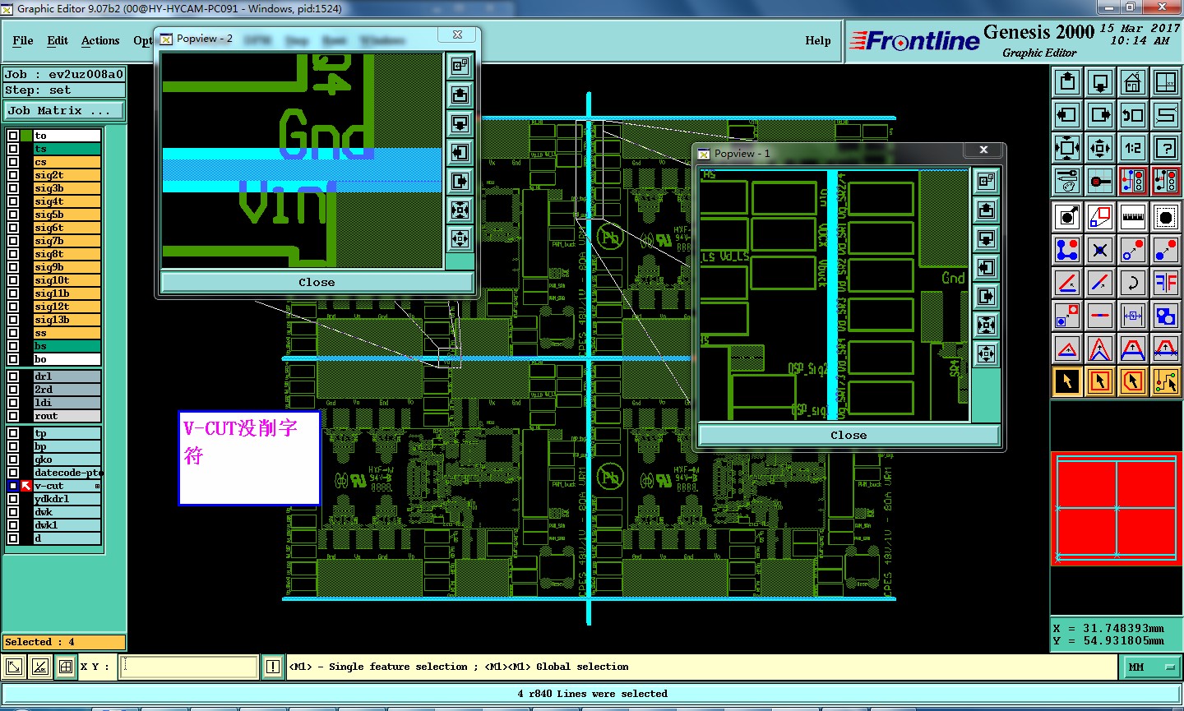Select the net-path arrow selection tool
Viewport: 1184px width, 711px height.
(1166, 381)
